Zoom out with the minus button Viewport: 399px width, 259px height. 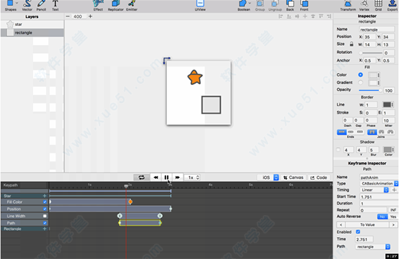68,16
